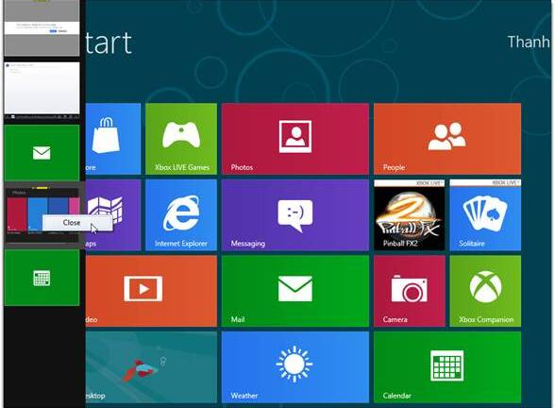Viewport: 555px width, 408px height.
Task: Open the Photos tile
Action: click(295, 139)
